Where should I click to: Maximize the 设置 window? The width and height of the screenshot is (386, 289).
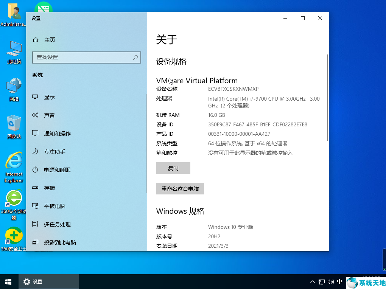(303, 18)
